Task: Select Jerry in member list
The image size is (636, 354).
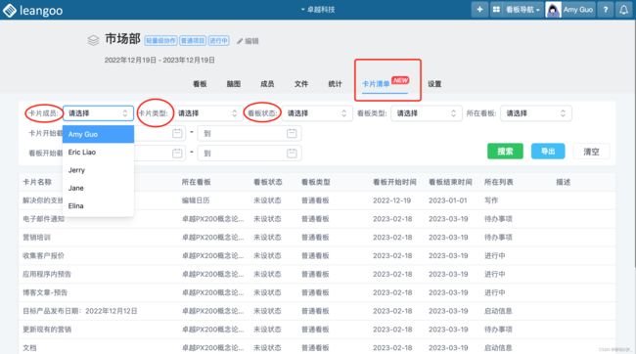Action: coord(98,170)
